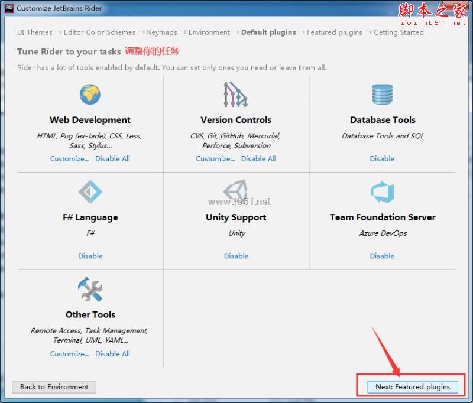Click the F# Language heading
This screenshot has width=473, height=403.
click(90, 217)
